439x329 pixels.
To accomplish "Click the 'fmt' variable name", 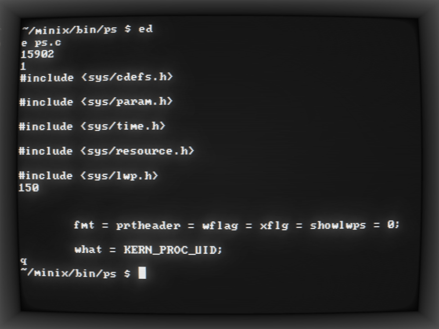I will point(84,225).
